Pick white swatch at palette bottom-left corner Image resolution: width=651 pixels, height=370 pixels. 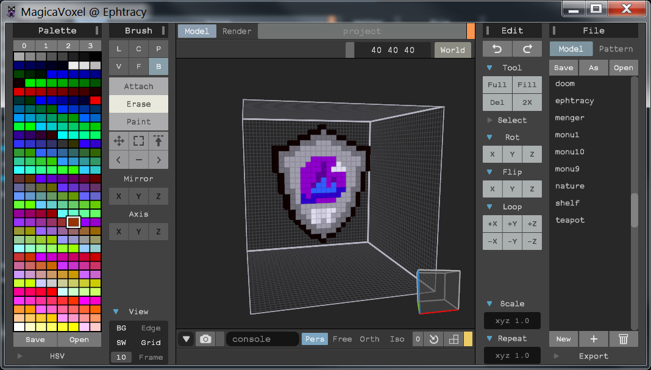coord(19,327)
